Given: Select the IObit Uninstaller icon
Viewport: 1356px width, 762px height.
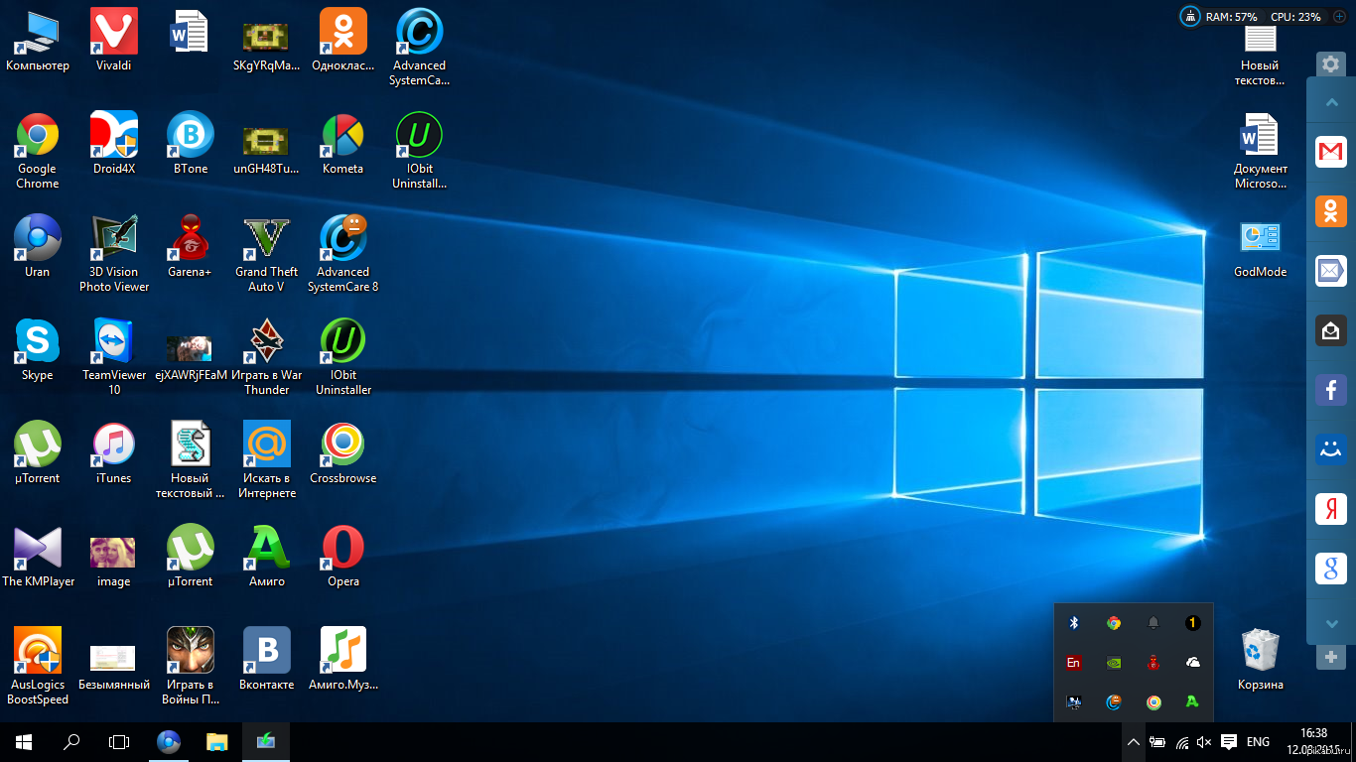Looking at the screenshot, I should pos(343,356).
